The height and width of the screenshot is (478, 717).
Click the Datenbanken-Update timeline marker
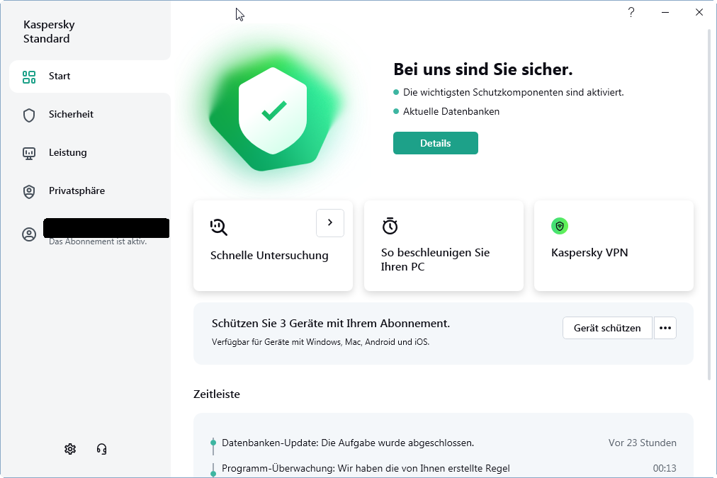tap(213, 443)
